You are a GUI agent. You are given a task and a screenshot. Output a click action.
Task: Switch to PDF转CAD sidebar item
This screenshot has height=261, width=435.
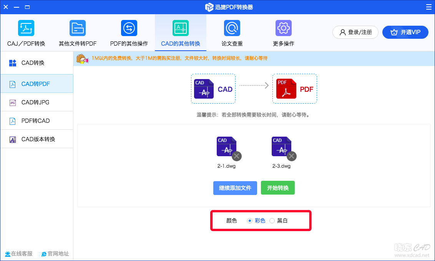point(37,121)
